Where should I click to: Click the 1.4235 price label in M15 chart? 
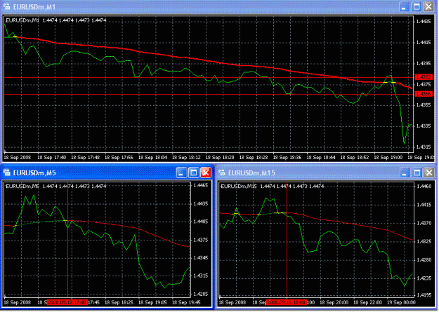tap(424, 278)
